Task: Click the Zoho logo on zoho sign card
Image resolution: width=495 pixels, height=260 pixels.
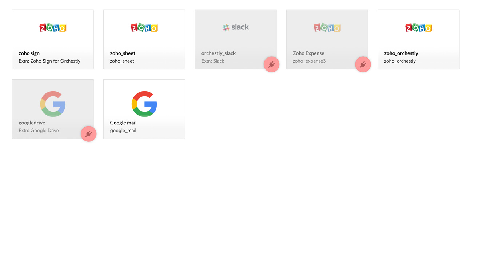Action: 53,28
